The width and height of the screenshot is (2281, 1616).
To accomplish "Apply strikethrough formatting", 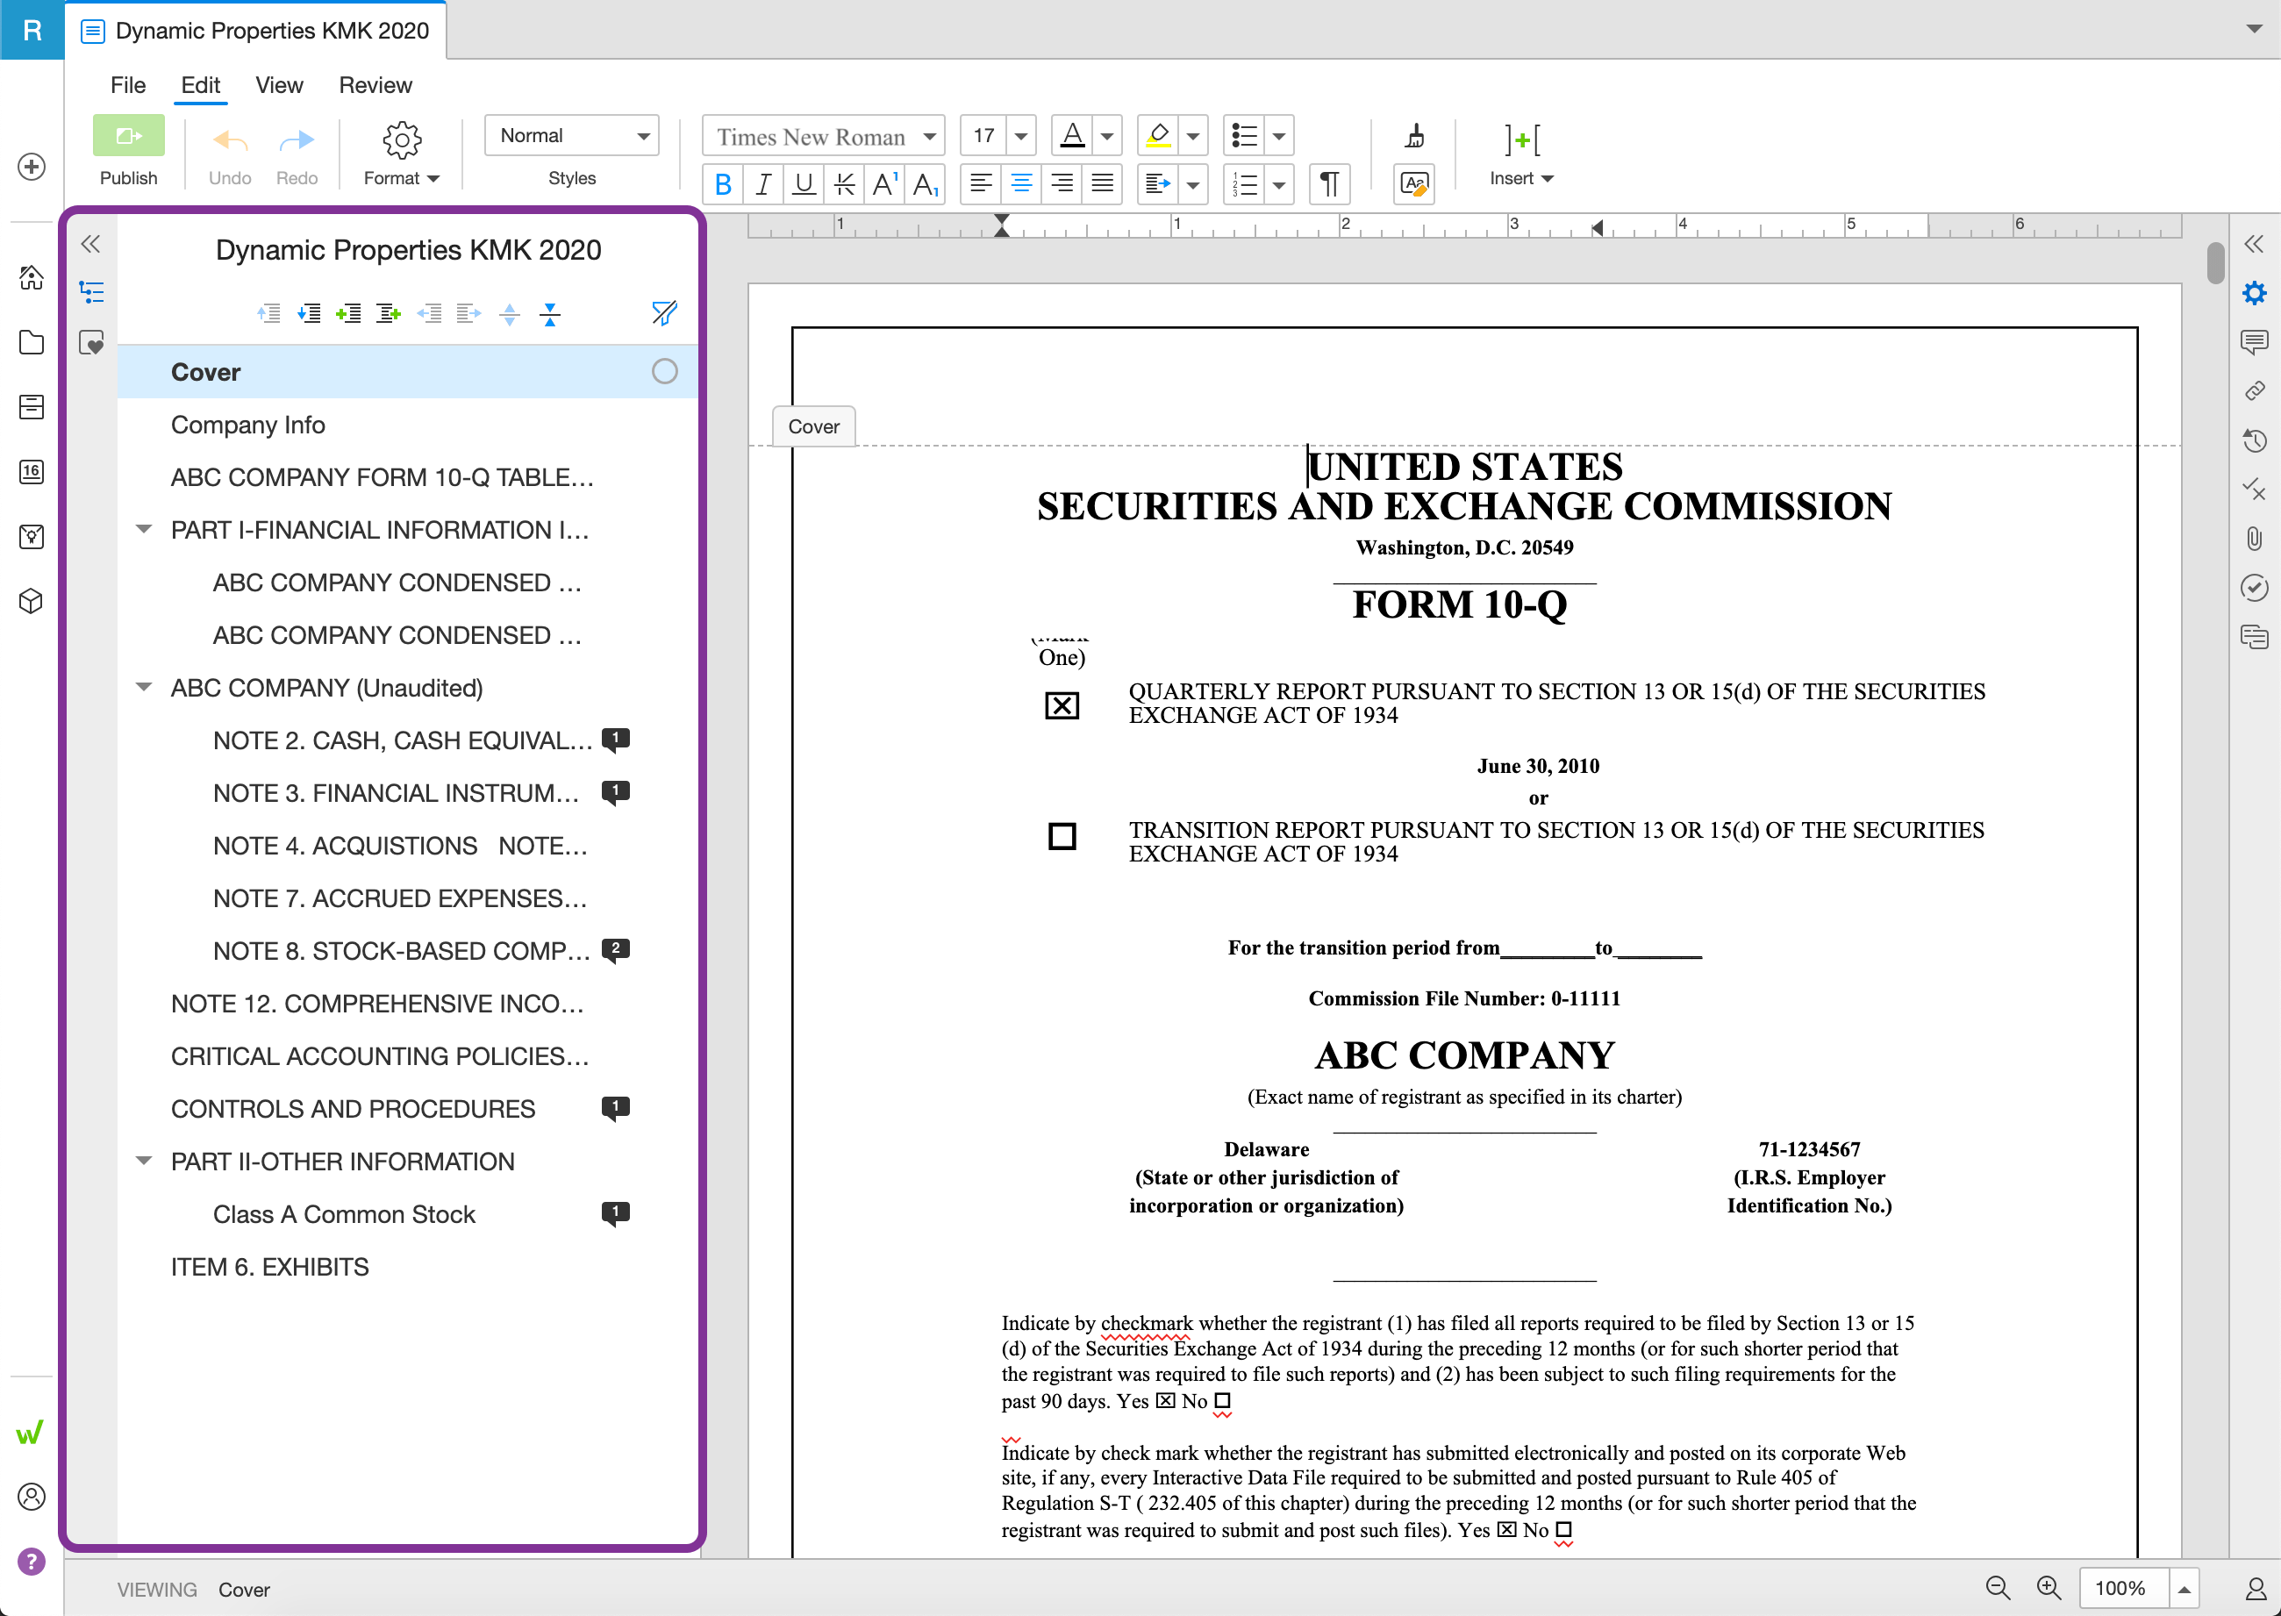I will pyautogui.click(x=844, y=184).
